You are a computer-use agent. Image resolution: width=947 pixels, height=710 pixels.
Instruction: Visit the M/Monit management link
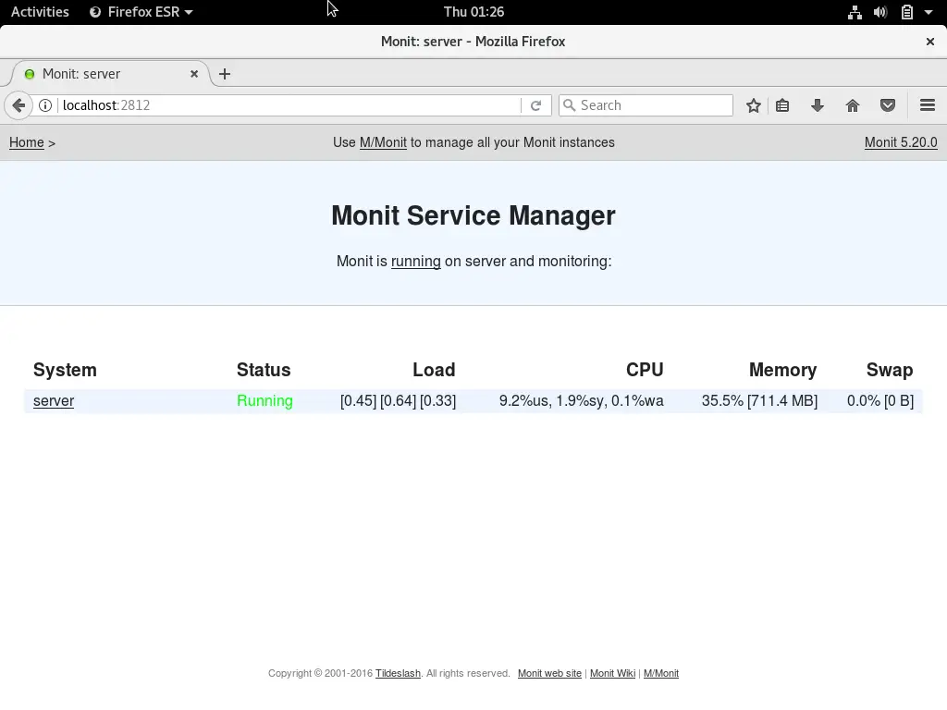[382, 142]
